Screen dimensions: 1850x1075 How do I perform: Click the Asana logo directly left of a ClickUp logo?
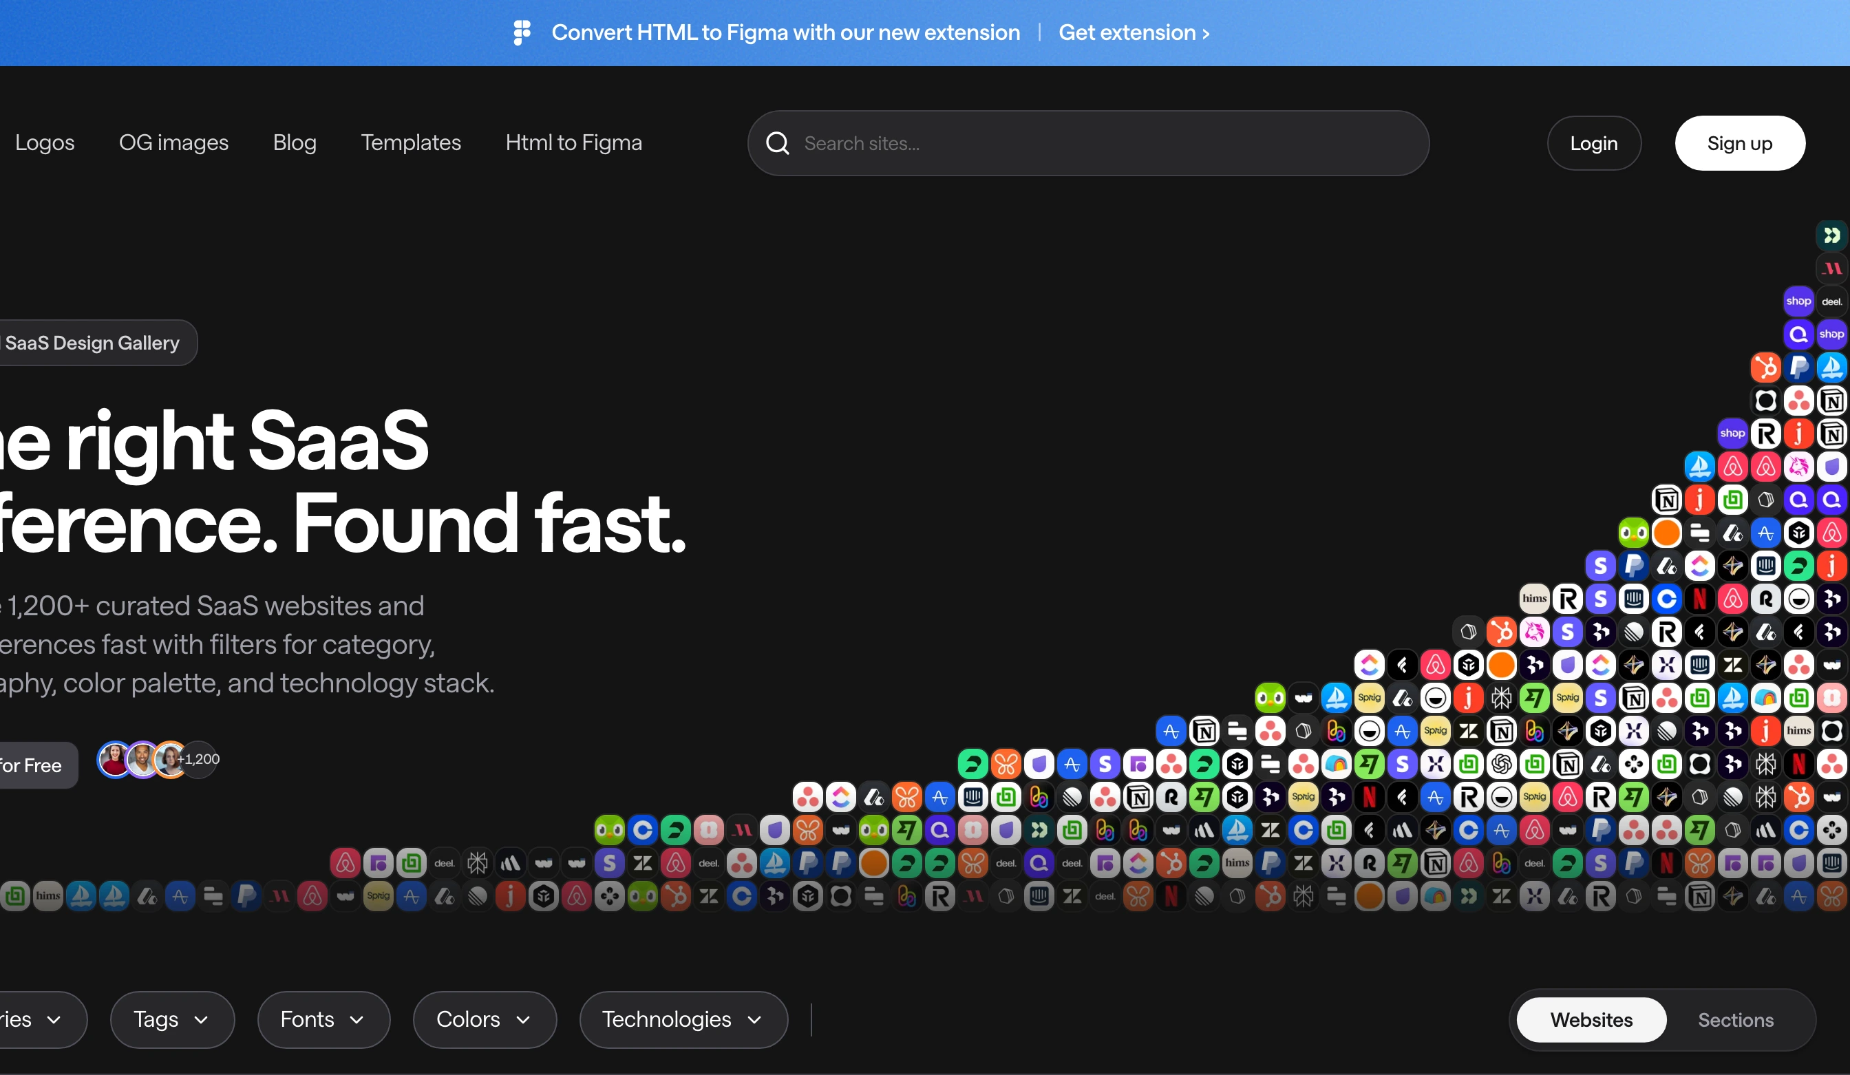[x=807, y=797]
